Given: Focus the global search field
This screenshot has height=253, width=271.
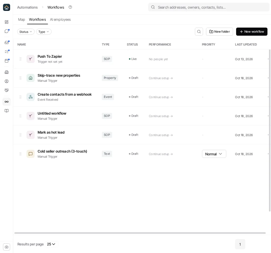Looking at the screenshot, I should 209,7.
